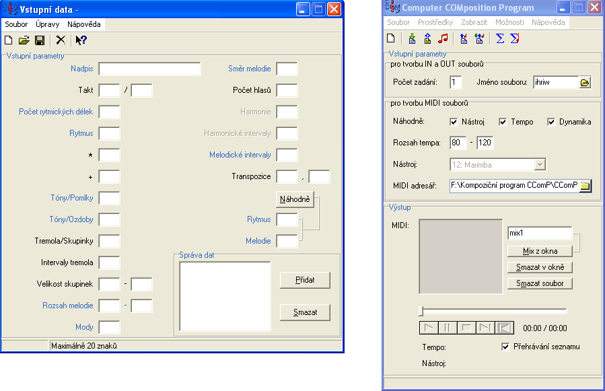Click the mix1 name field
Viewport: 605px width, 391px height.
click(x=540, y=233)
